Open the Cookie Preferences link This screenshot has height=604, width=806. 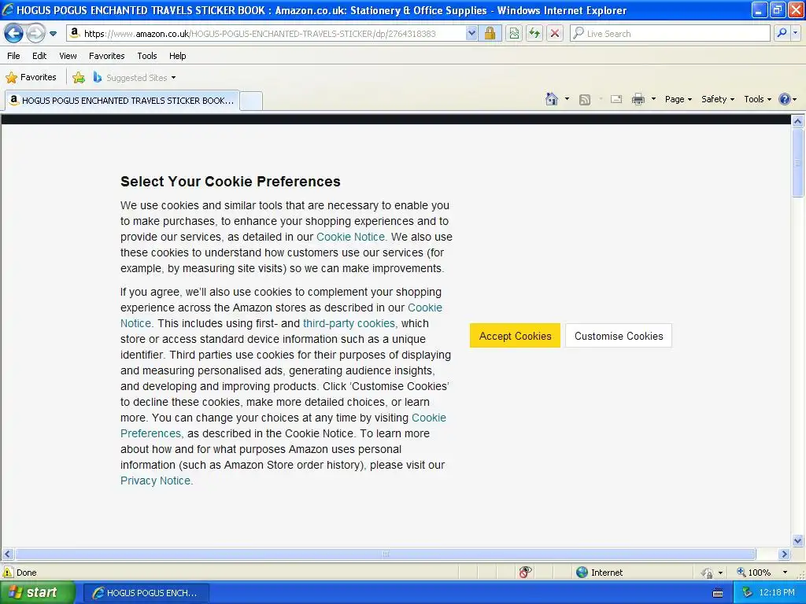pos(283,425)
